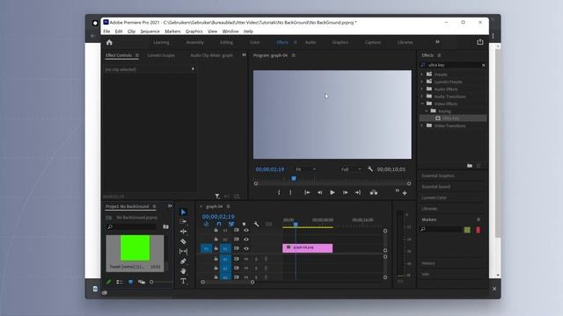The image size is (563, 316).
Task: Add a timeline marker icon
Action: point(245,225)
